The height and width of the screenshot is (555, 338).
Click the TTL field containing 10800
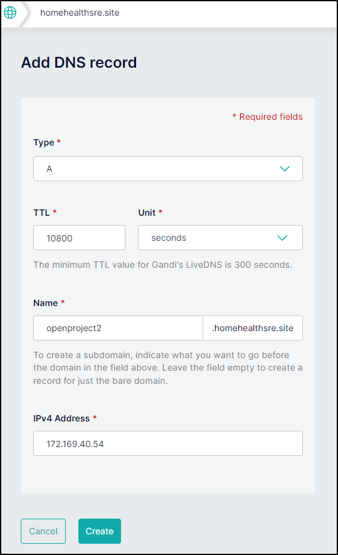click(x=79, y=238)
